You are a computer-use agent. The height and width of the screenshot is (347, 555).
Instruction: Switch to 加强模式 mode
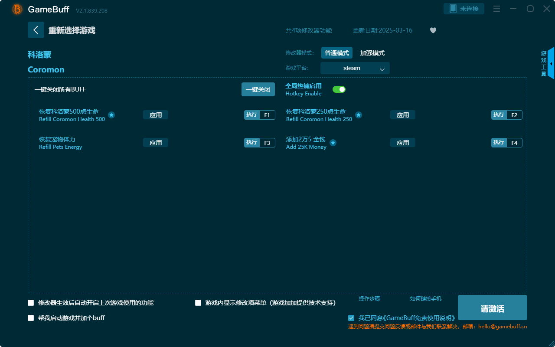coord(371,52)
